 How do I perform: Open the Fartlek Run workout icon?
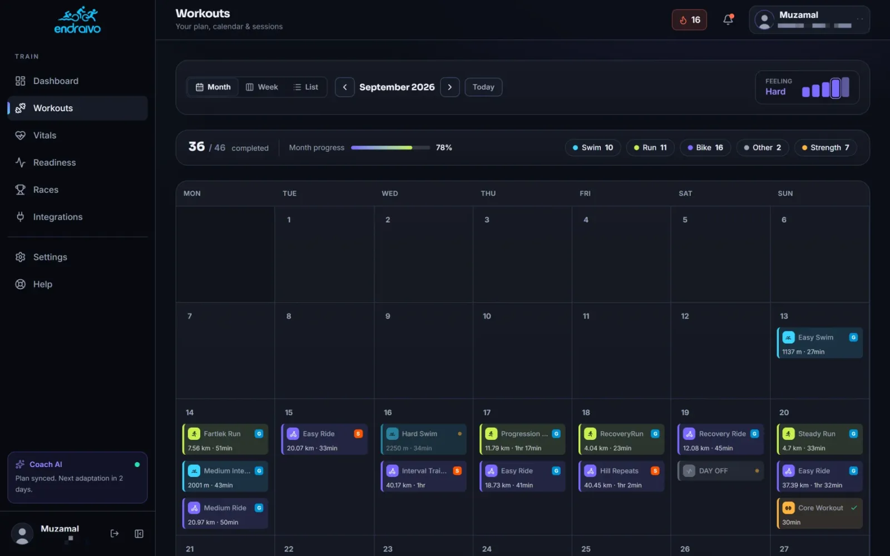[194, 434]
